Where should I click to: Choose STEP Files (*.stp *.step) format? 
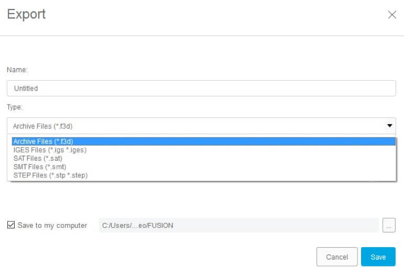(203, 175)
